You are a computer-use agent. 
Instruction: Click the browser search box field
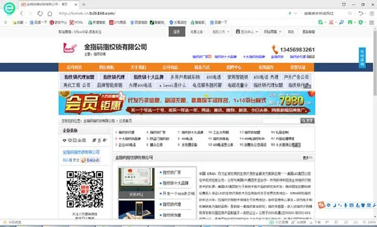tap(325, 13)
